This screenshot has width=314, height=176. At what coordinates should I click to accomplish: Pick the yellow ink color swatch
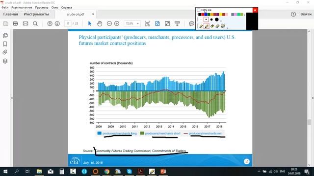click(221, 14)
